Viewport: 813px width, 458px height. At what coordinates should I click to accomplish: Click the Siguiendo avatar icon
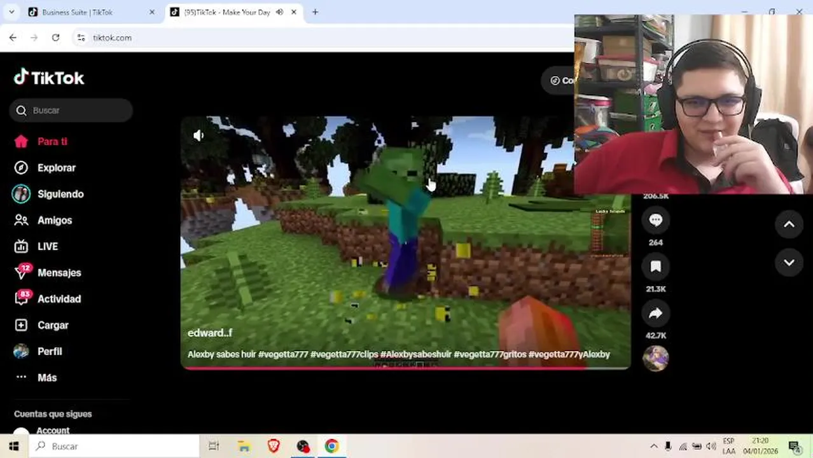pos(21,194)
